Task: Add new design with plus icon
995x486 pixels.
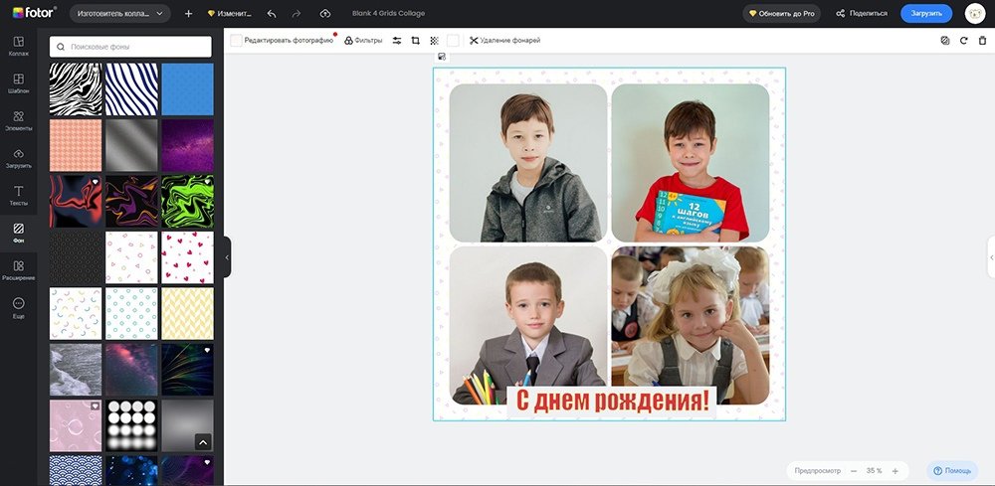Action: (x=188, y=13)
